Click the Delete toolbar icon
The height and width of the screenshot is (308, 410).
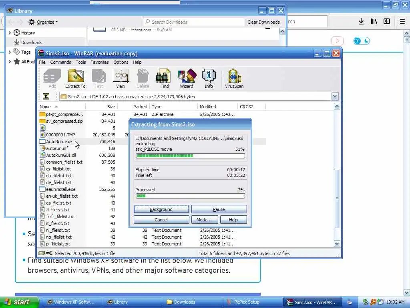[143, 79]
